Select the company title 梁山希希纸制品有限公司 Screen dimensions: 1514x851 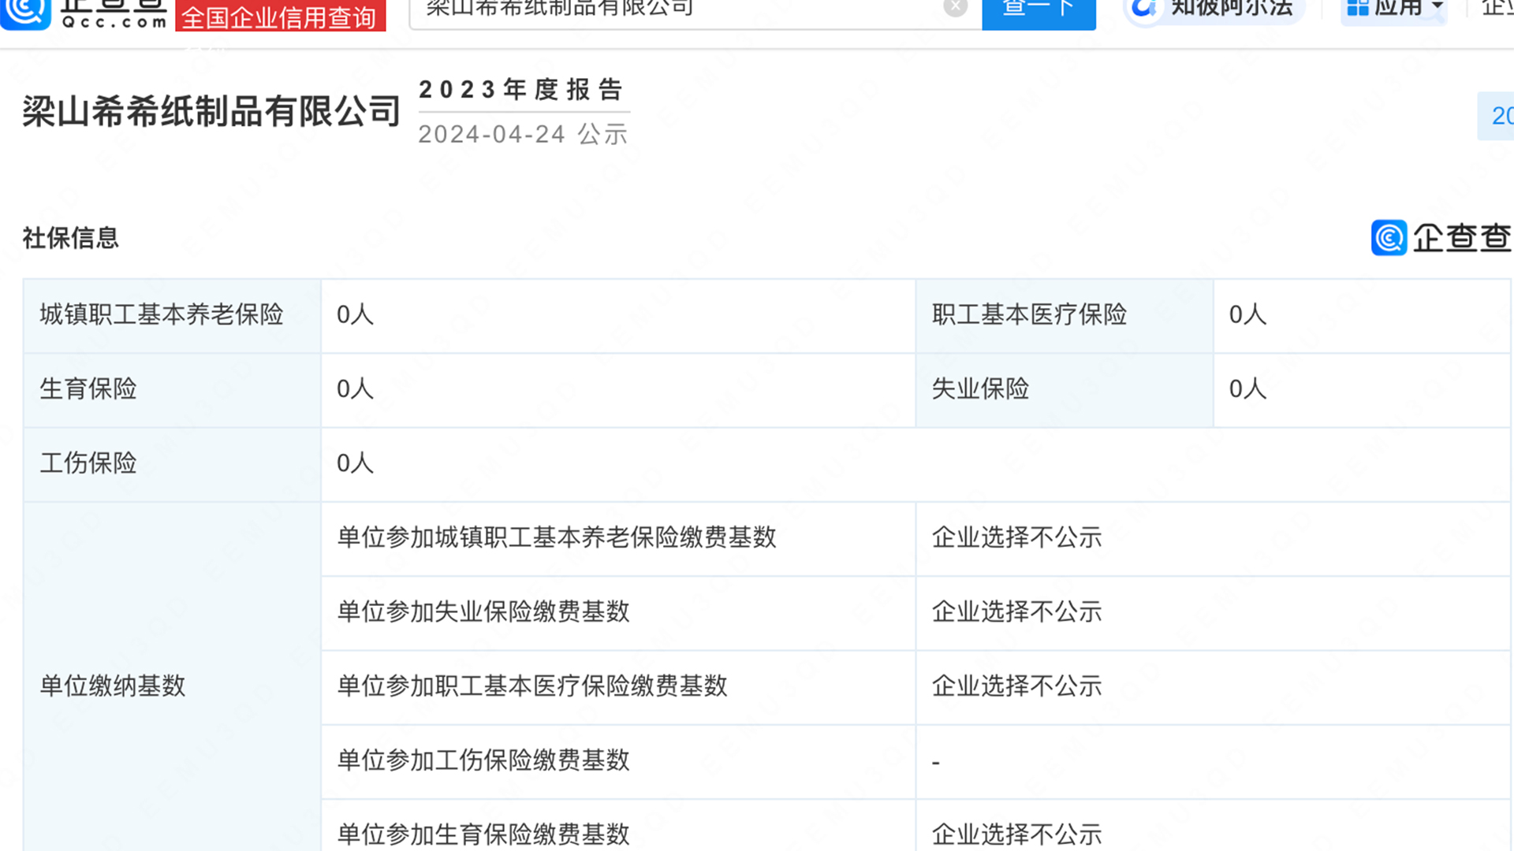click(x=212, y=111)
